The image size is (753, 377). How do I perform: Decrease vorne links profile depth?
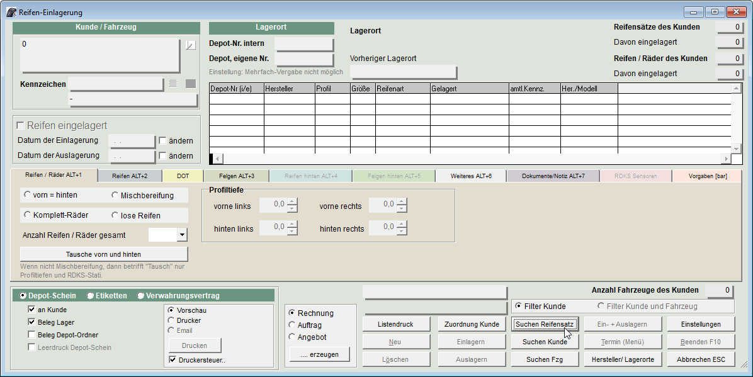pyautogui.click(x=292, y=209)
